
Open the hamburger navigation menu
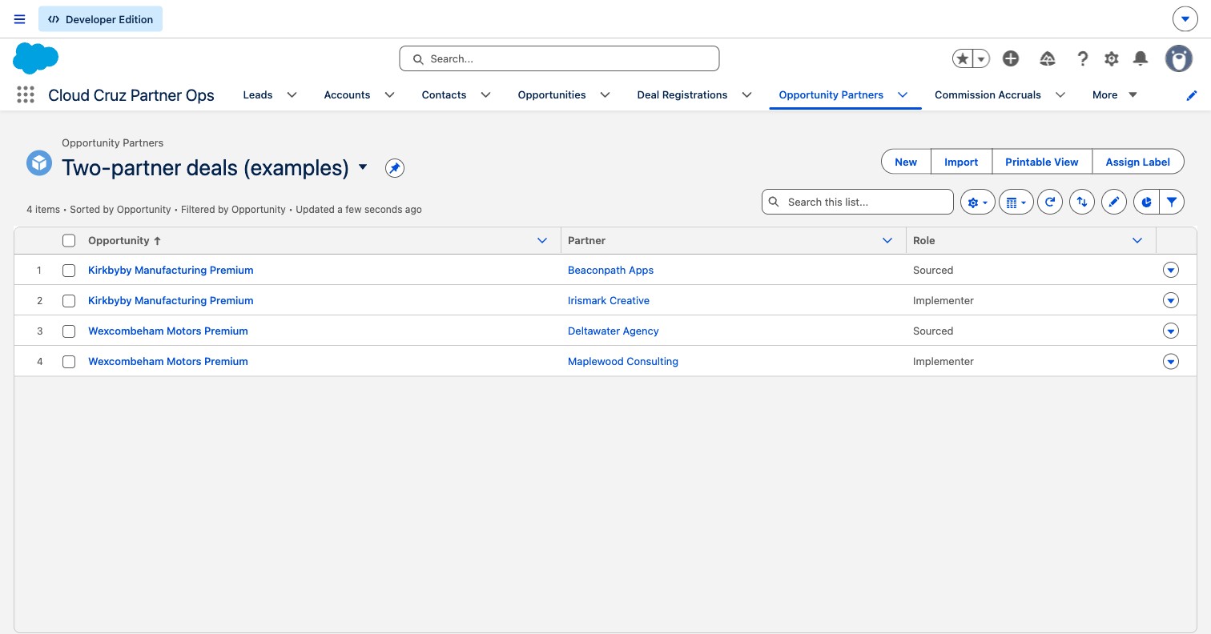click(20, 19)
